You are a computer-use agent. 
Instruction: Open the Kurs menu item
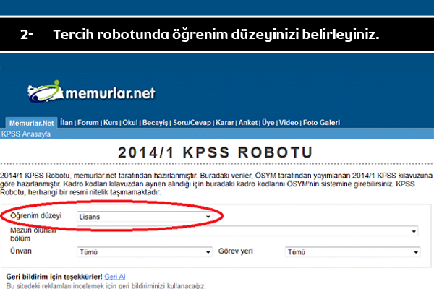click(x=111, y=123)
